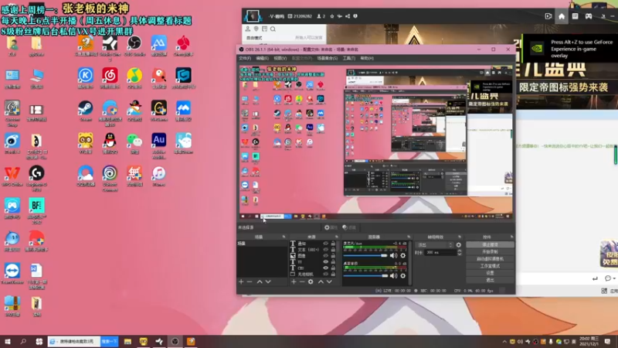Click the top streaming button in Controls

[x=490, y=244]
